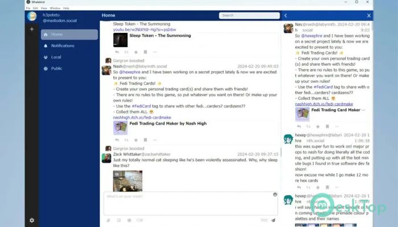Image resolution: width=398 pixels, height=227 pixels.
Task: Attach media with paperclip icon
Action: (109, 220)
